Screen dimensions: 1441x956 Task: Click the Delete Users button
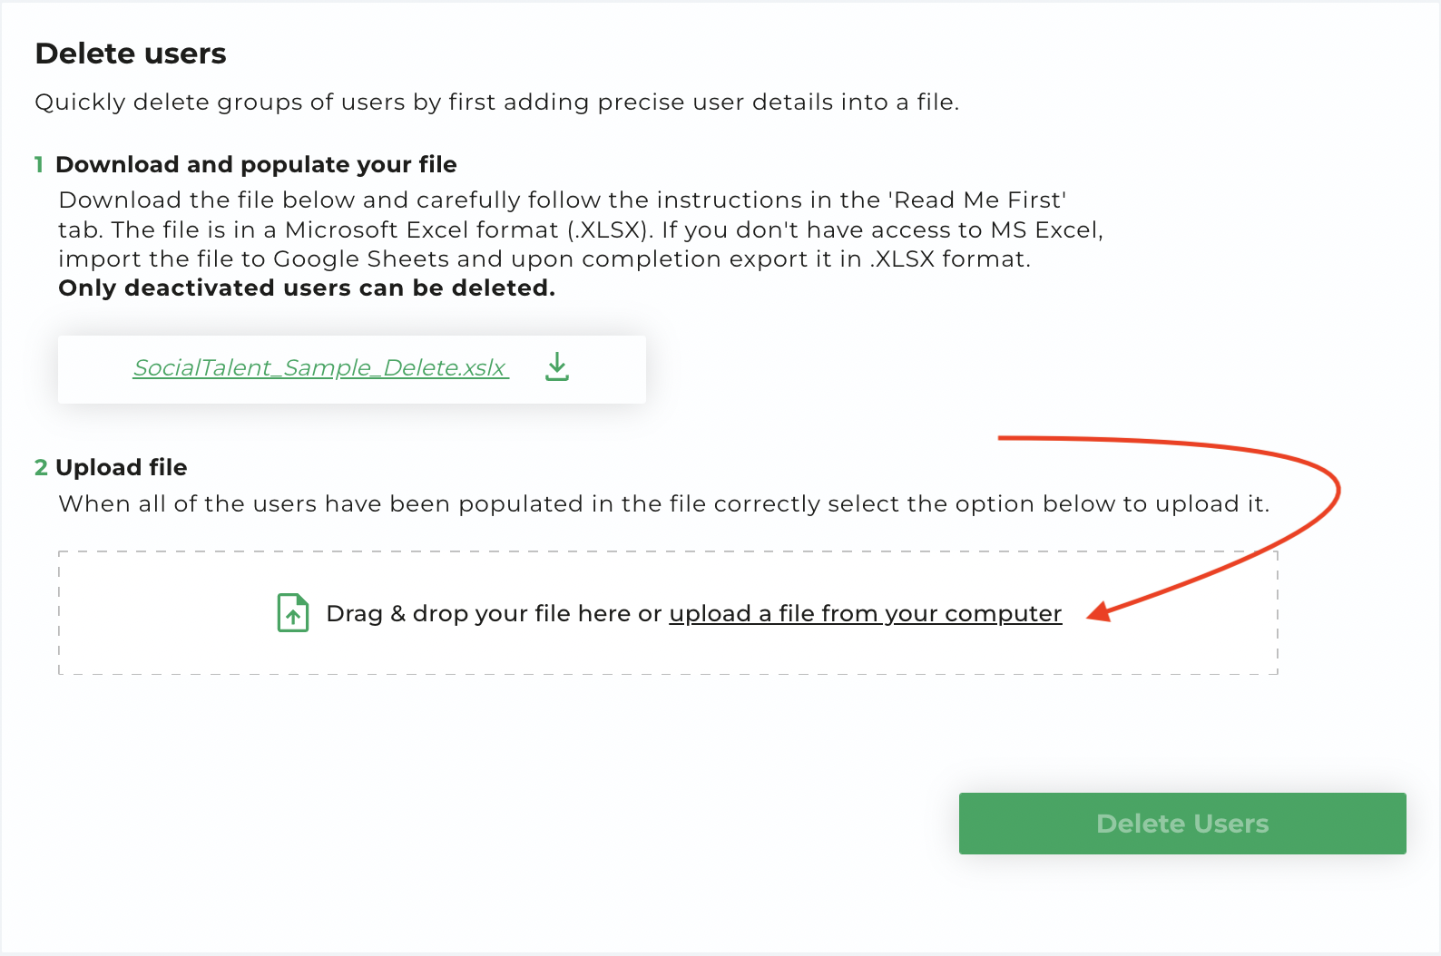click(x=1182, y=824)
